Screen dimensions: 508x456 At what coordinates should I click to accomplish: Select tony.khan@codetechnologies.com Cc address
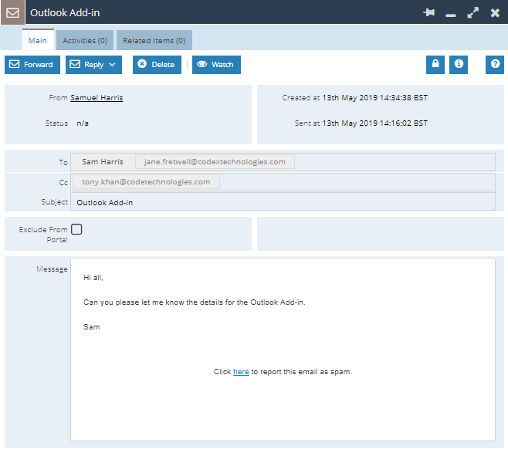tap(146, 181)
